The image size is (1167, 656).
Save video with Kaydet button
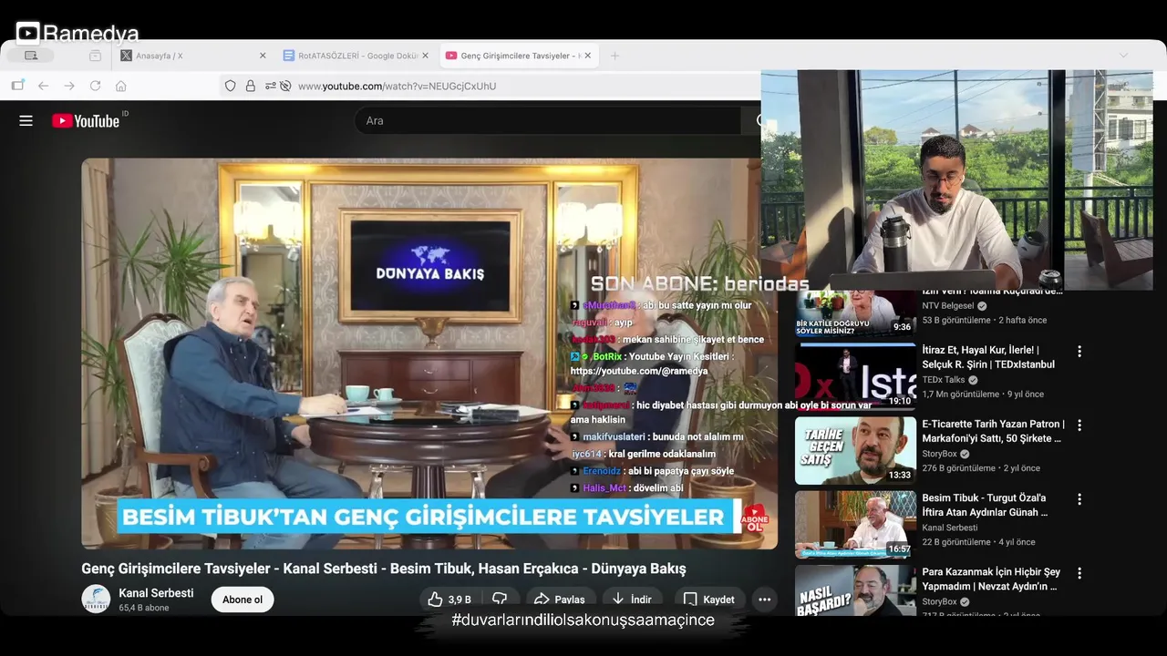click(709, 600)
